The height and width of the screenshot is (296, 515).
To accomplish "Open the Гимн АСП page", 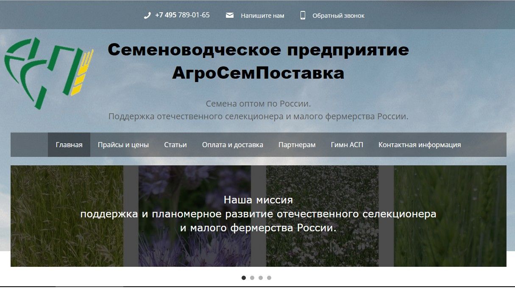I will point(347,145).
